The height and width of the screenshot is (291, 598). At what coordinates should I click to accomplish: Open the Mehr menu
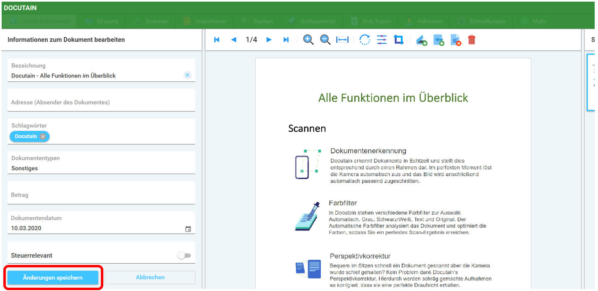click(x=534, y=21)
